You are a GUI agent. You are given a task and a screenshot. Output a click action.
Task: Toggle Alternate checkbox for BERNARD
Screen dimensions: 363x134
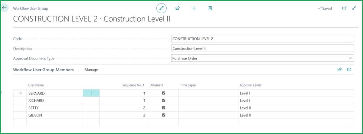(x=164, y=93)
